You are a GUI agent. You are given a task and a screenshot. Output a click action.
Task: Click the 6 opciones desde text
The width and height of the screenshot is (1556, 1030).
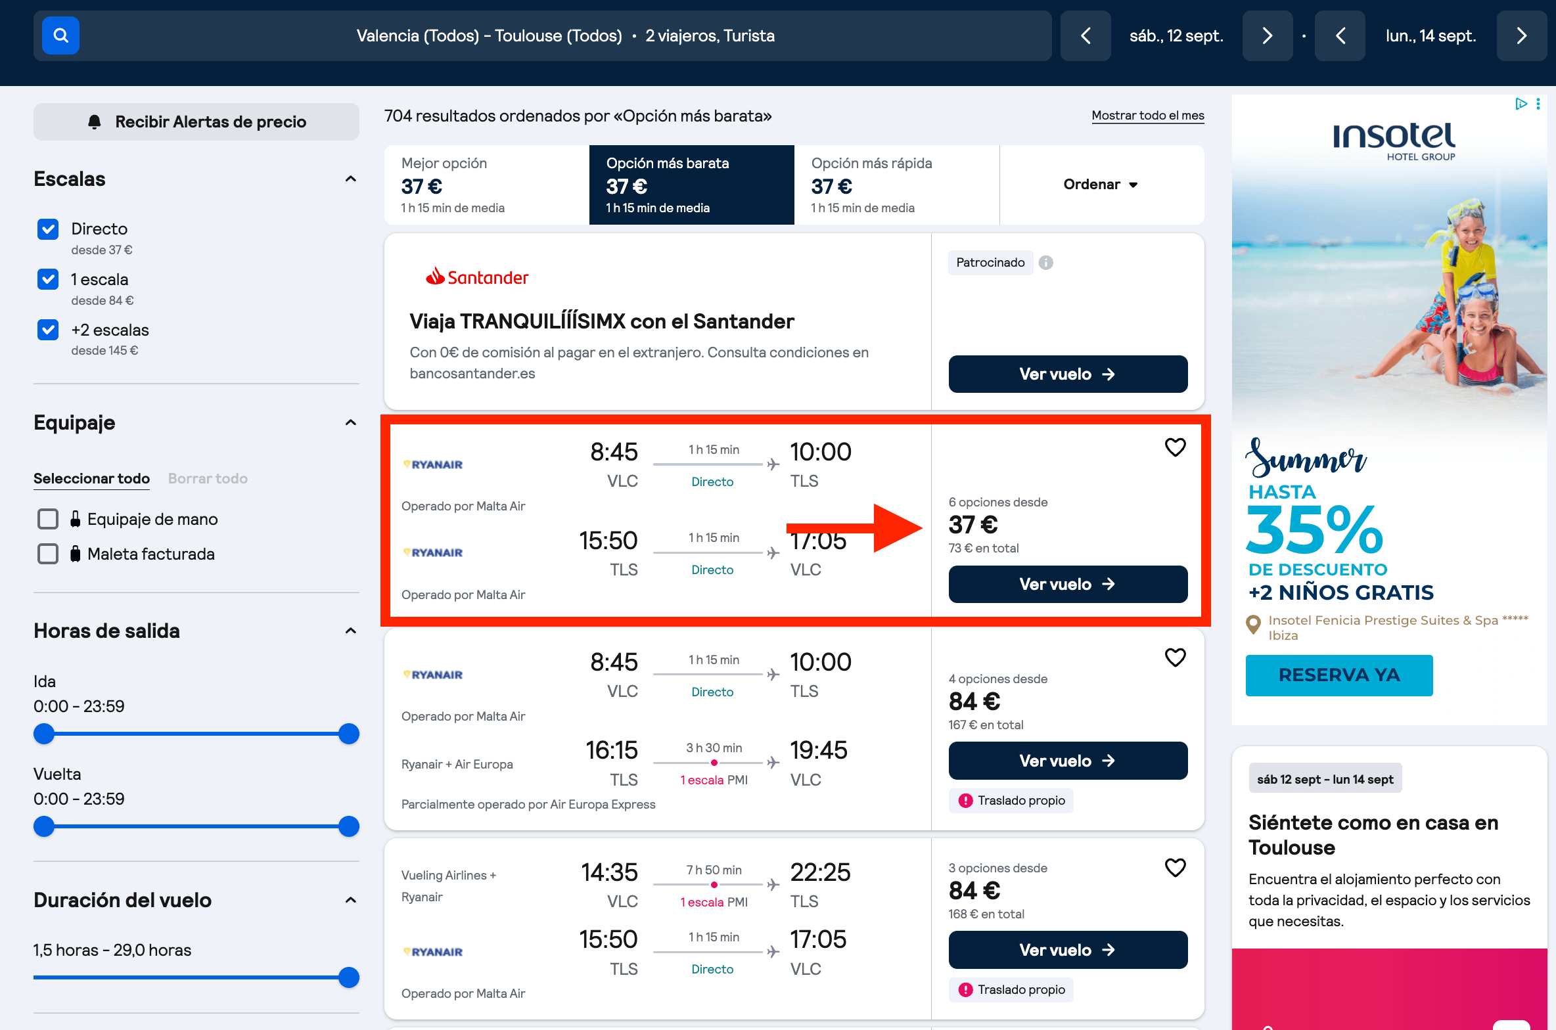click(x=997, y=503)
